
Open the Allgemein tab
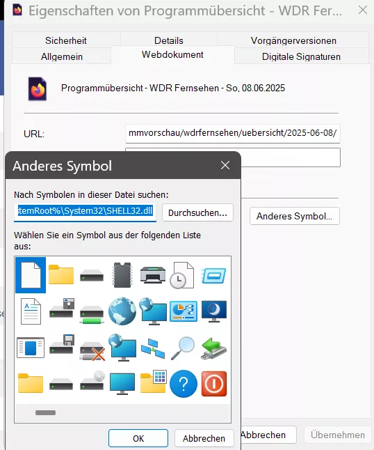(x=62, y=56)
